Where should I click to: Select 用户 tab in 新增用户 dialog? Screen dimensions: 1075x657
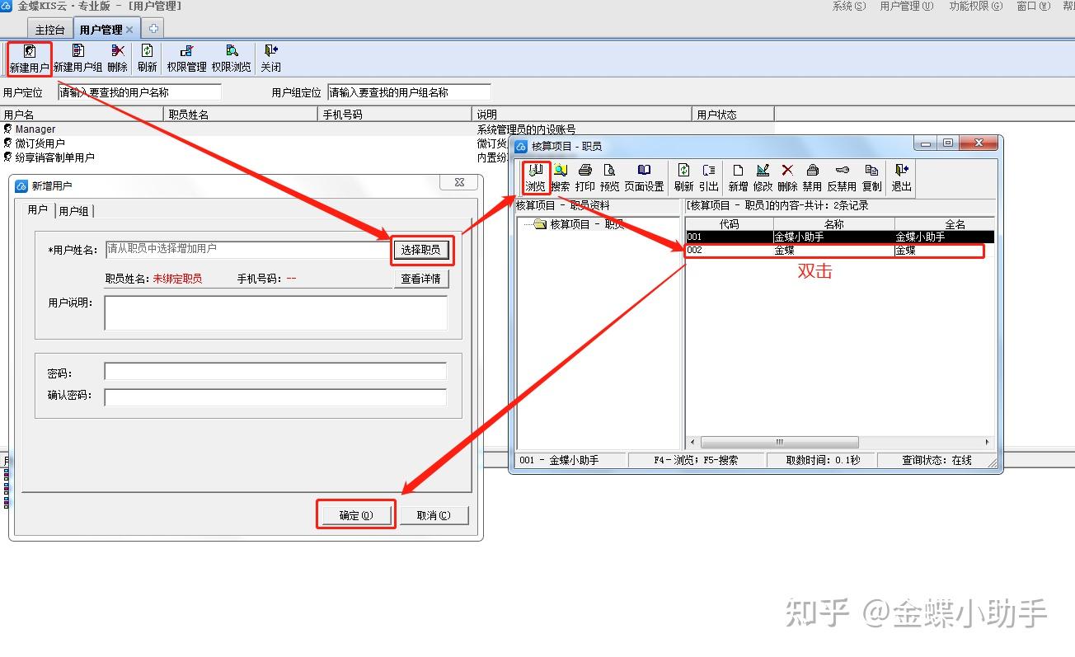click(38, 210)
